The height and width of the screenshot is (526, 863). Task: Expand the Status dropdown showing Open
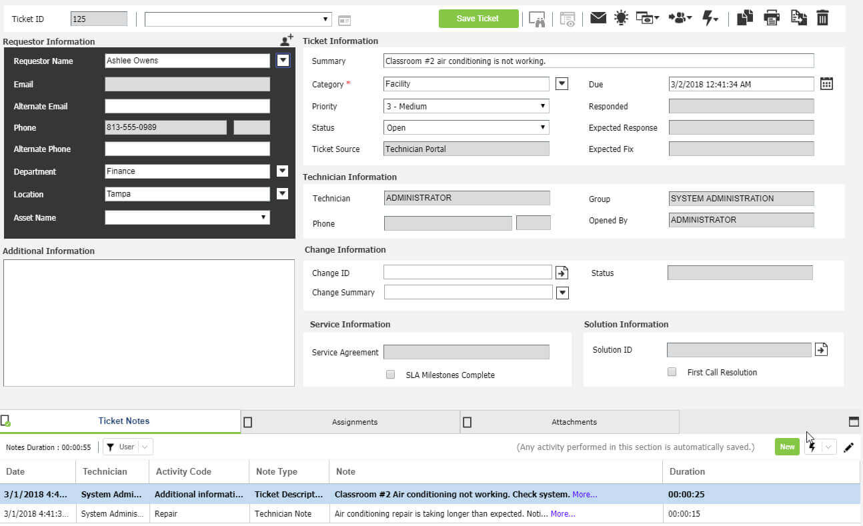coord(466,127)
